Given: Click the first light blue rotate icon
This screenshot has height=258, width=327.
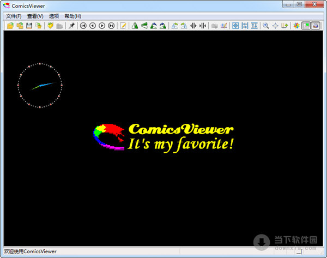Looking at the screenshot, I should click(x=175, y=26).
